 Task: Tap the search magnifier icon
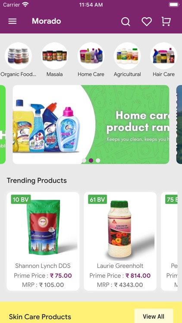click(126, 22)
